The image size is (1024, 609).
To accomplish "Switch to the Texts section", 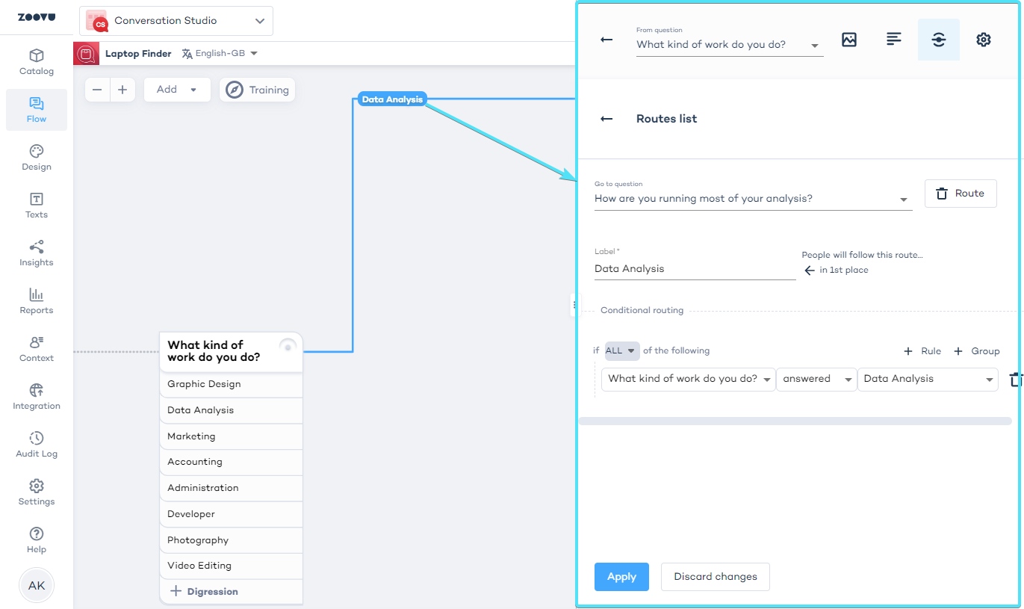I will (x=36, y=205).
